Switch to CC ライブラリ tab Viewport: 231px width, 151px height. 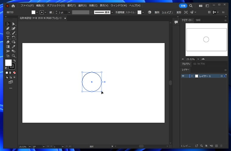point(199,64)
